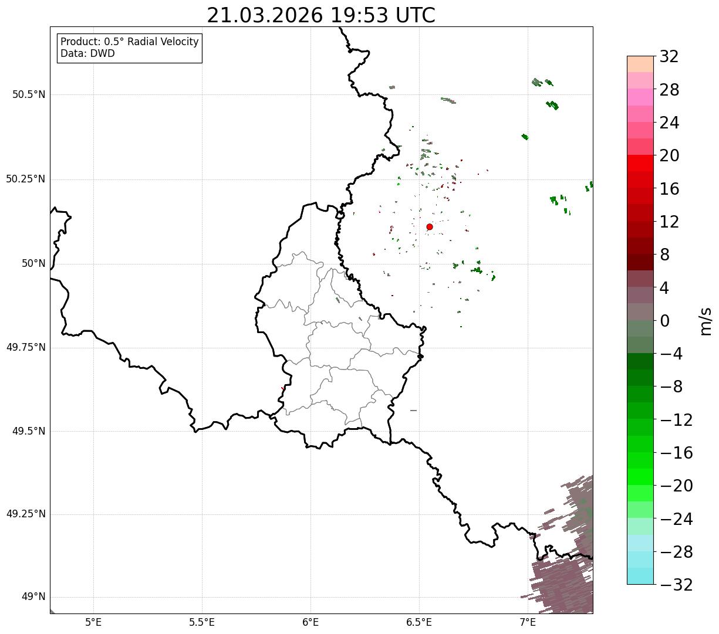Click the 49°N latitude label
This screenshot has width=719, height=634.
pyautogui.click(x=33, y=597)
